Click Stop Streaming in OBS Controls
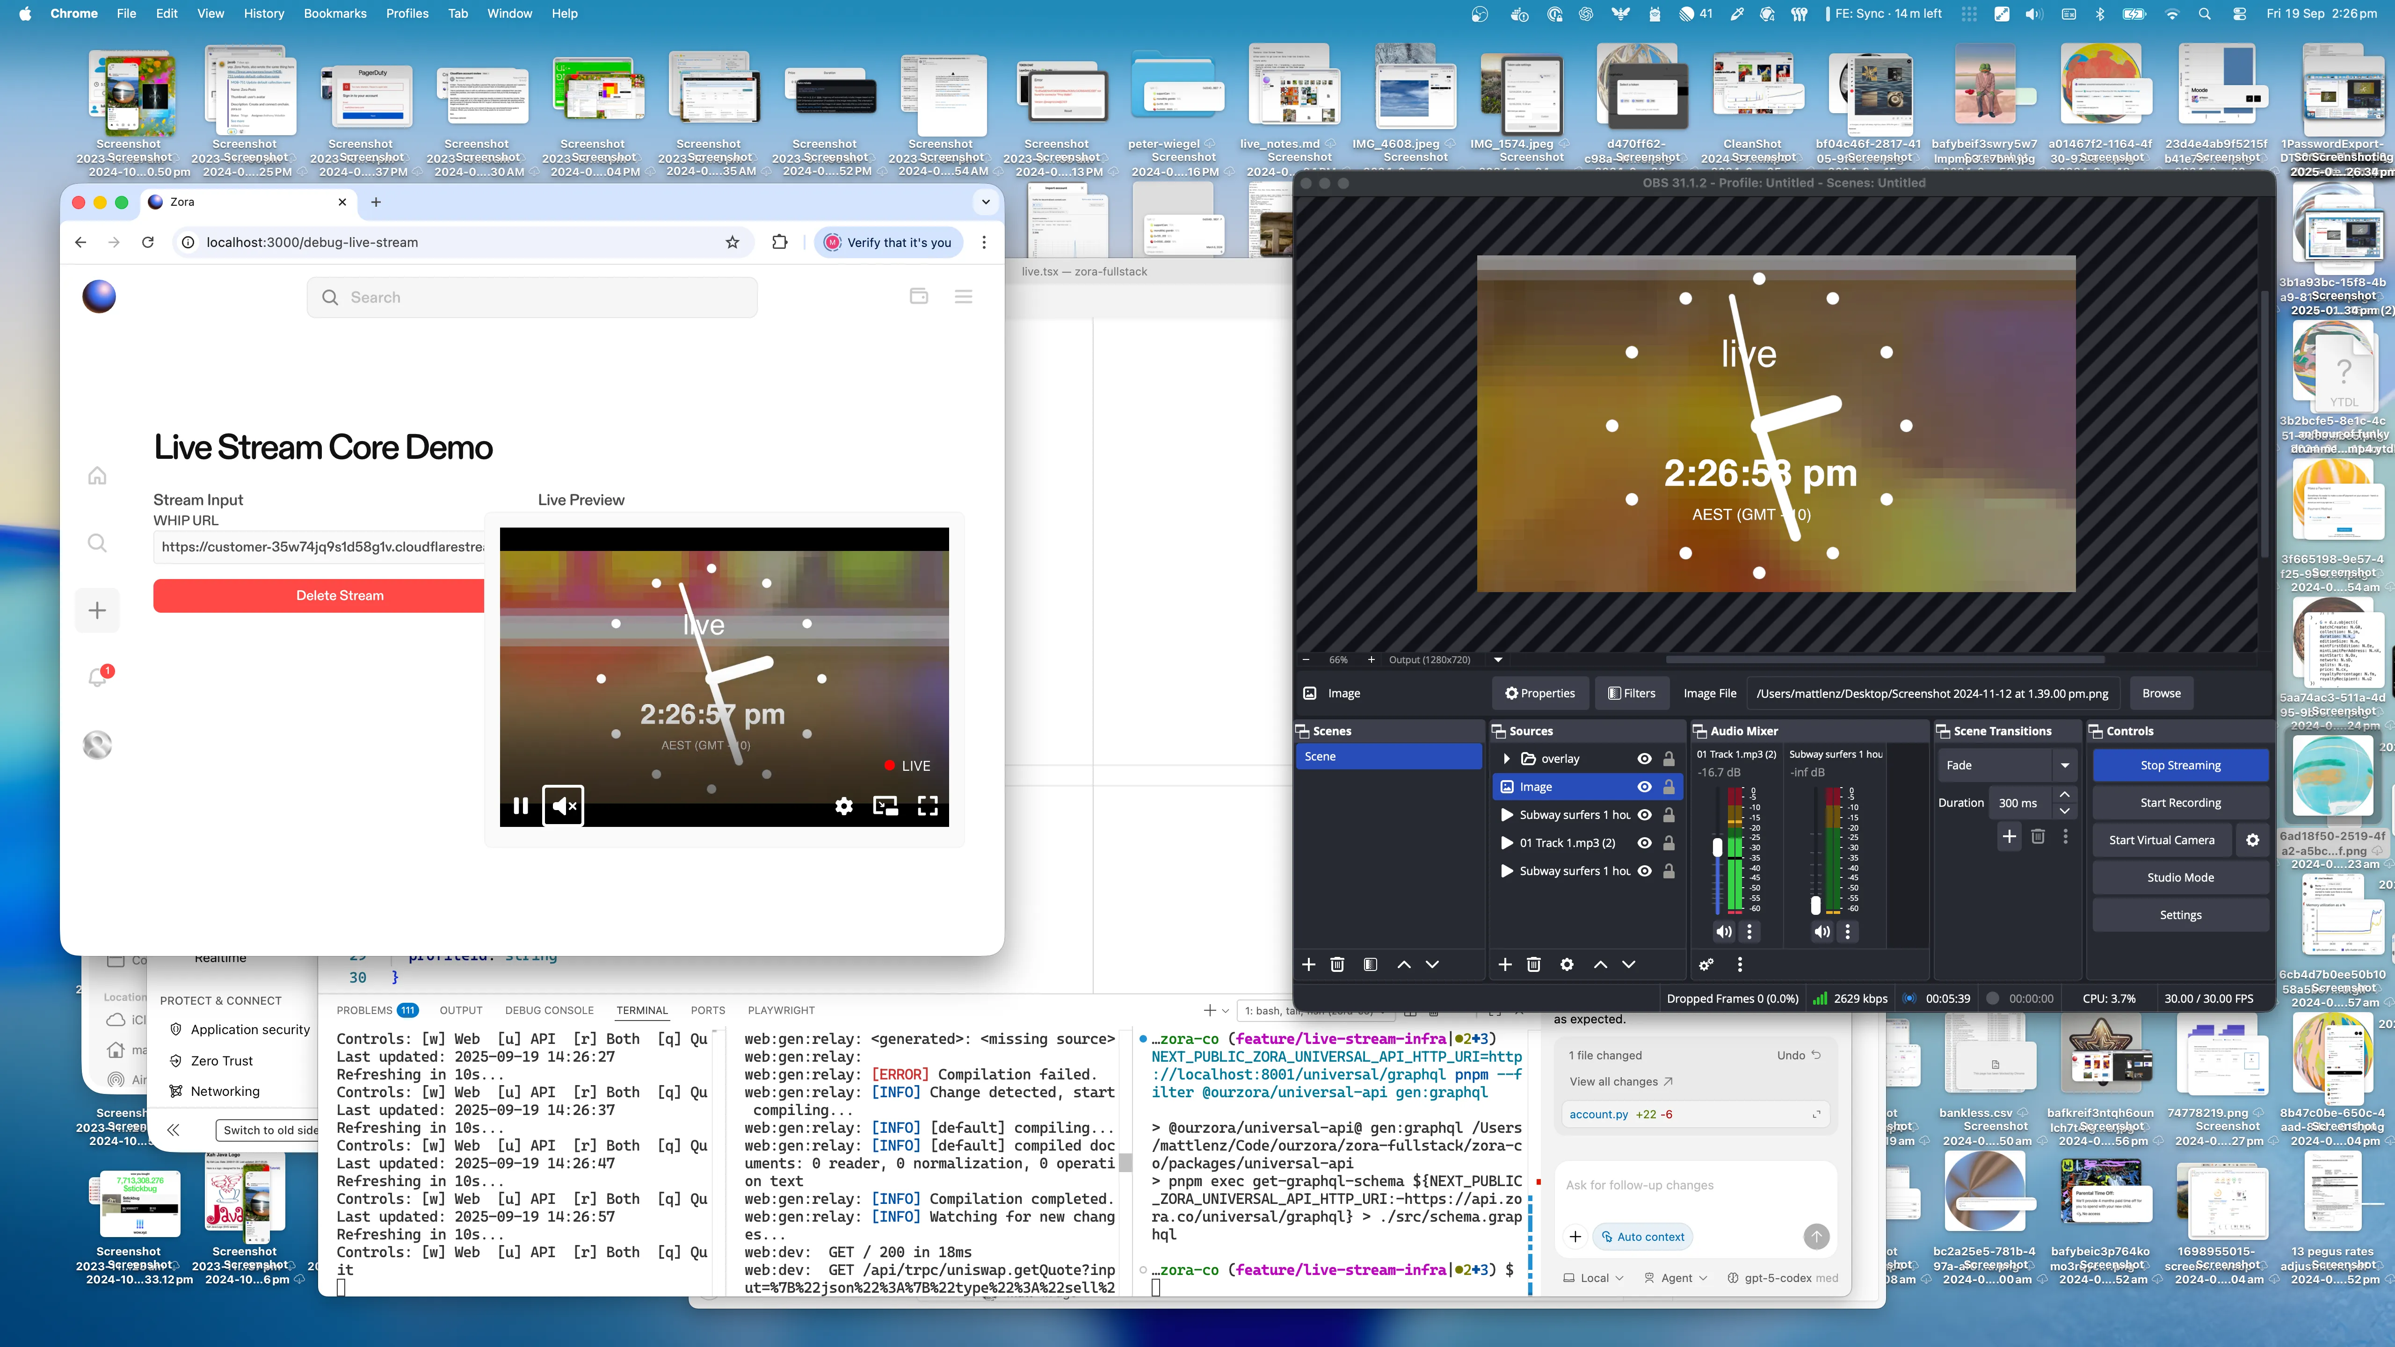The height and width of the screenshot is (1347, 2395). coord(2180,765)
